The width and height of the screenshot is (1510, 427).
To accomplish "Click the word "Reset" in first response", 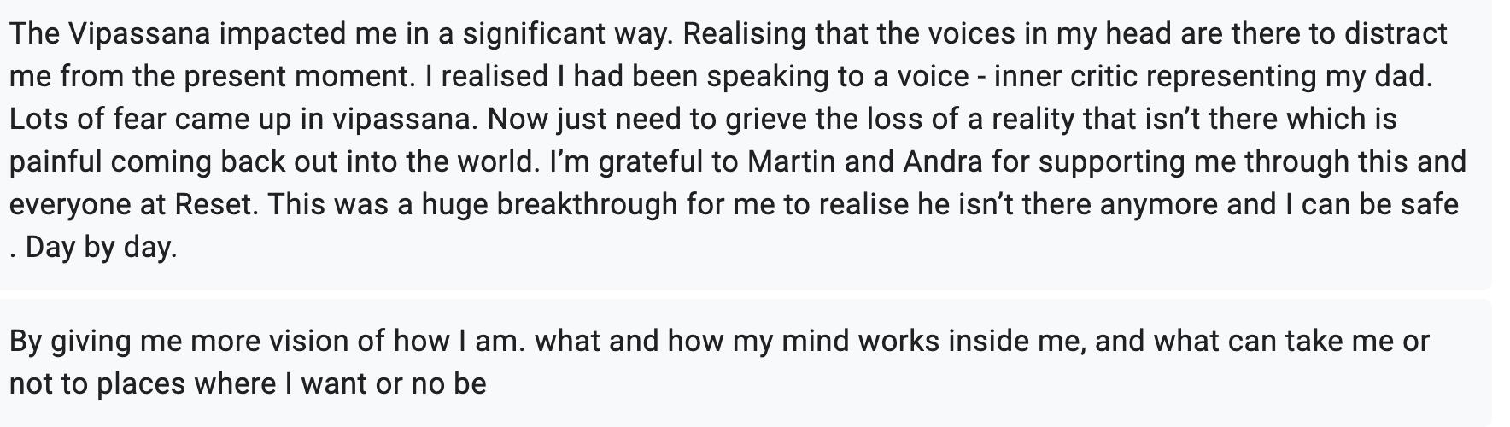I will coord(214,204).
